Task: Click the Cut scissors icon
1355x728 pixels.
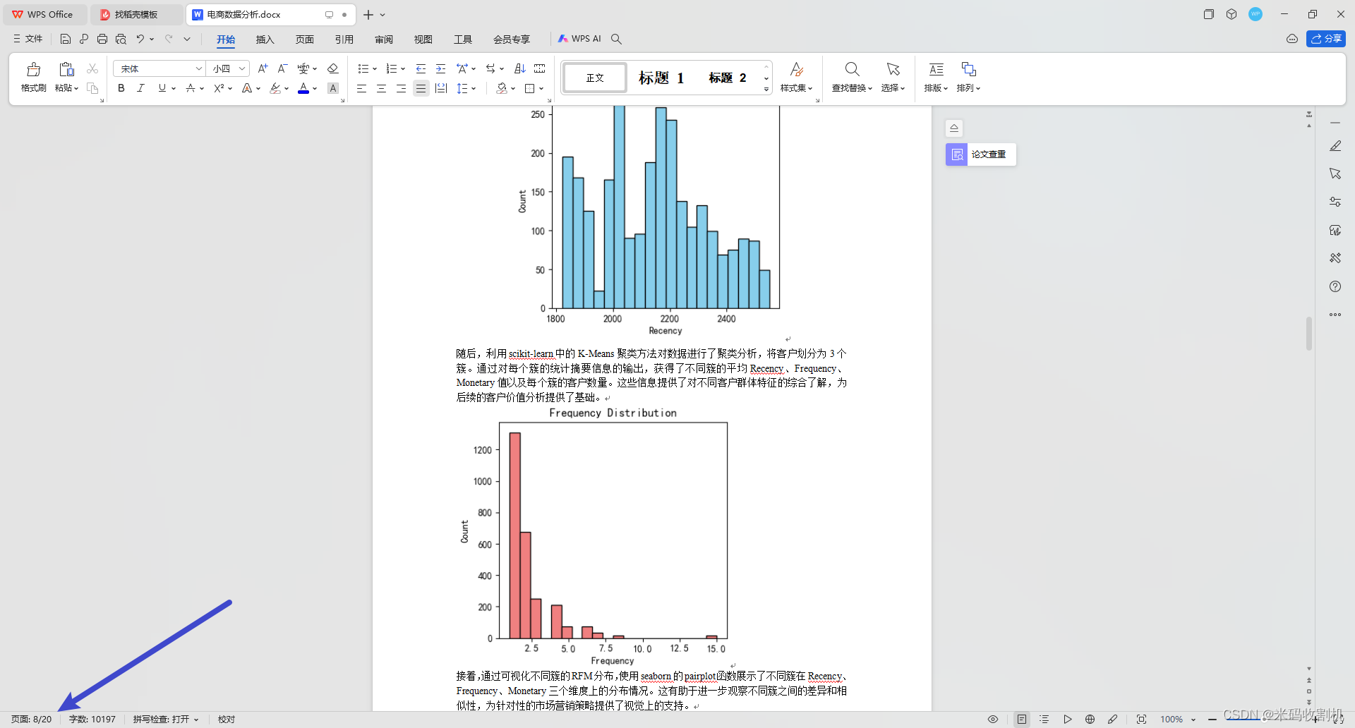Action: (x=92, y=68)
